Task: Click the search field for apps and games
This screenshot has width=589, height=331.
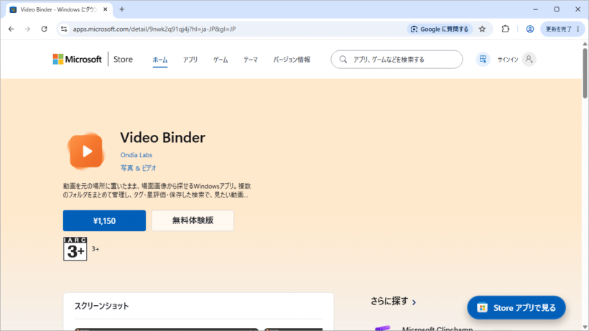Action: click(x=396, y=60)
